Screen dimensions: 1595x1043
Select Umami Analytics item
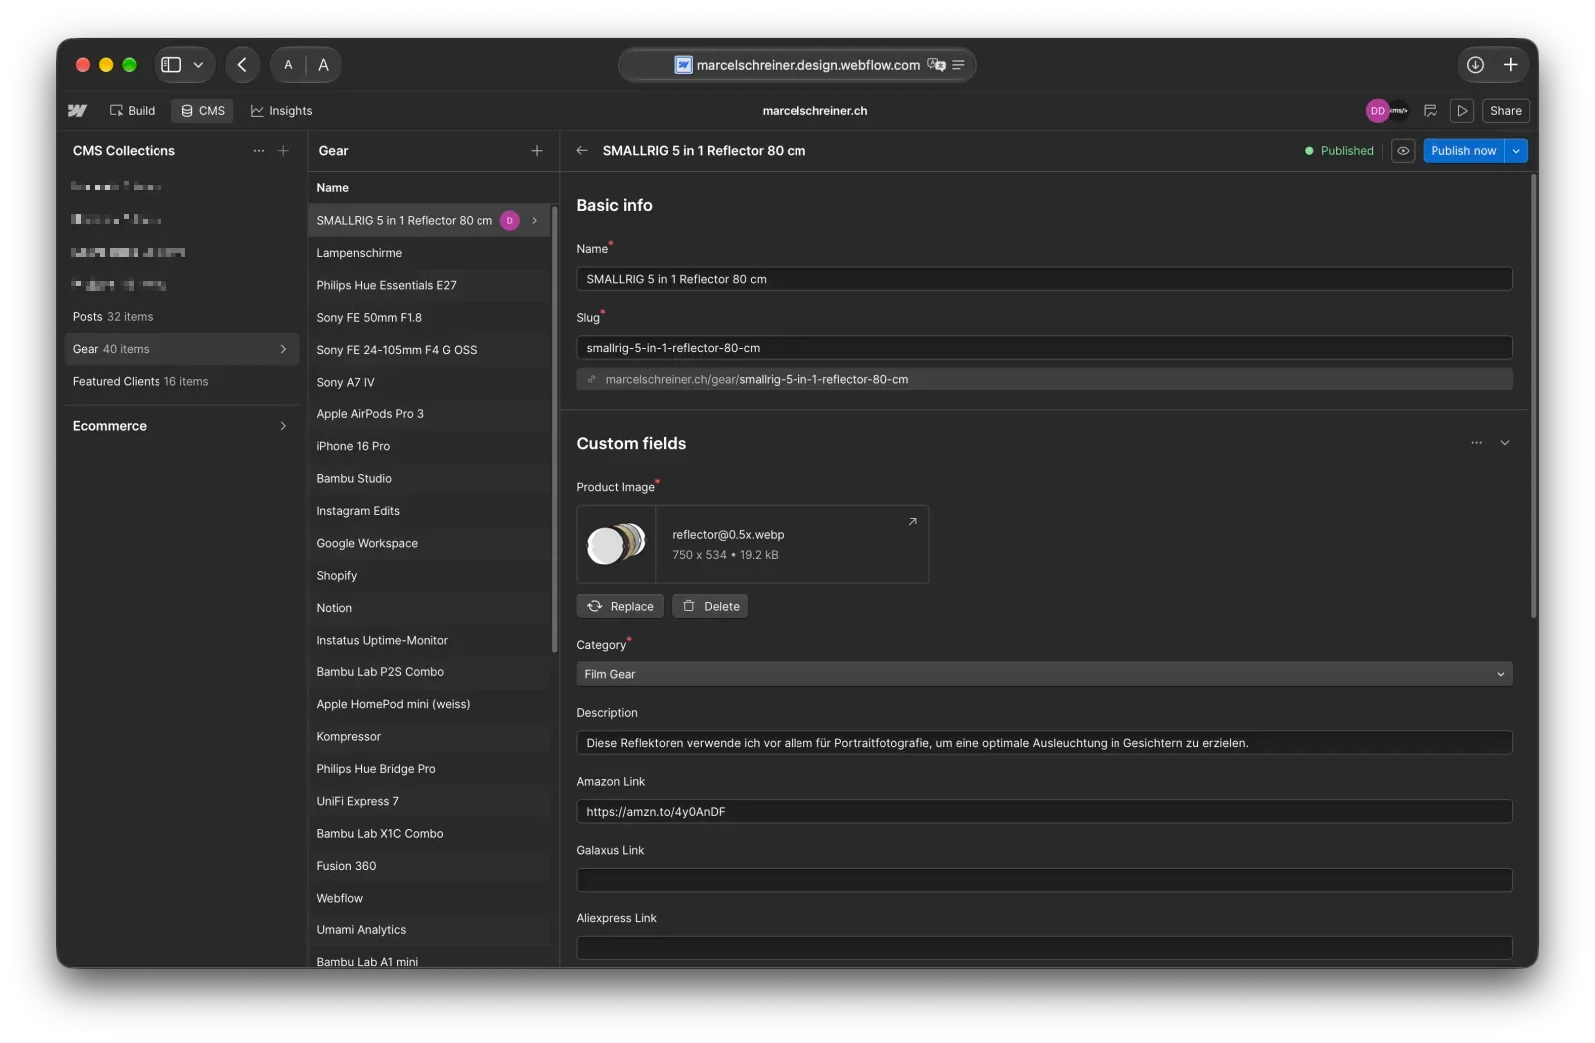[429, 930]
